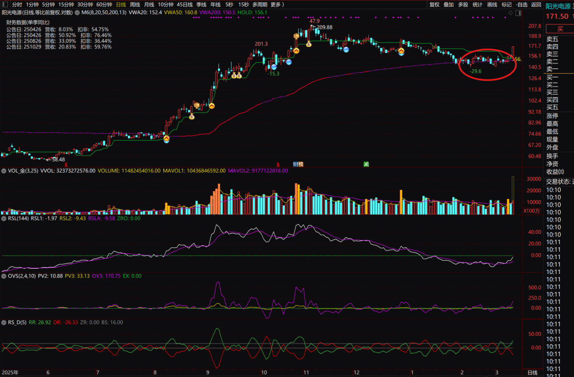
Task: Click the 2025年 label on the time axis
Action: 10,373
